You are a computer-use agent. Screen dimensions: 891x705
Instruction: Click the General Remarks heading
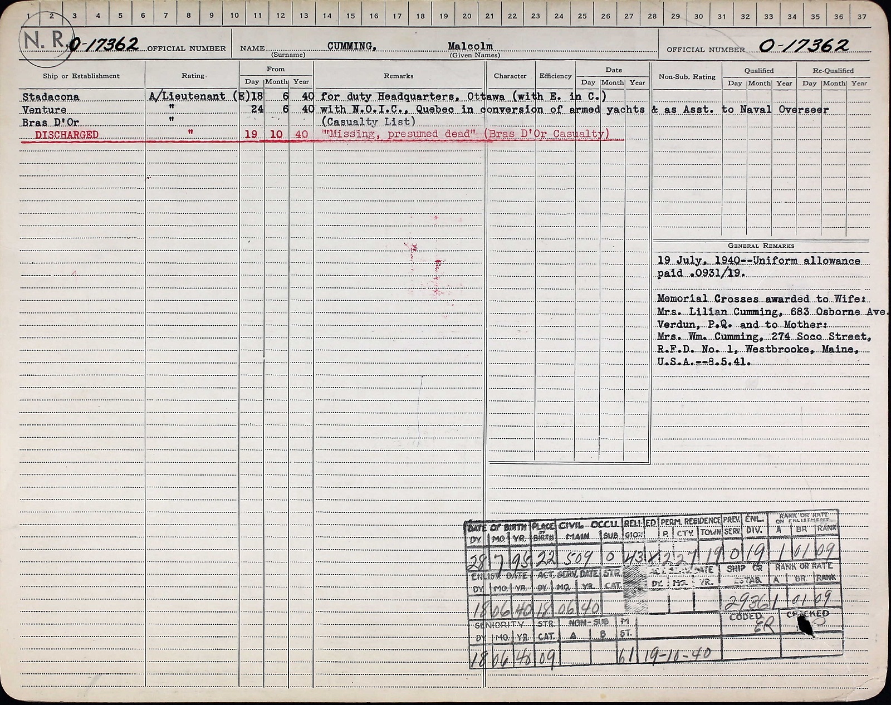click(761, 246)
